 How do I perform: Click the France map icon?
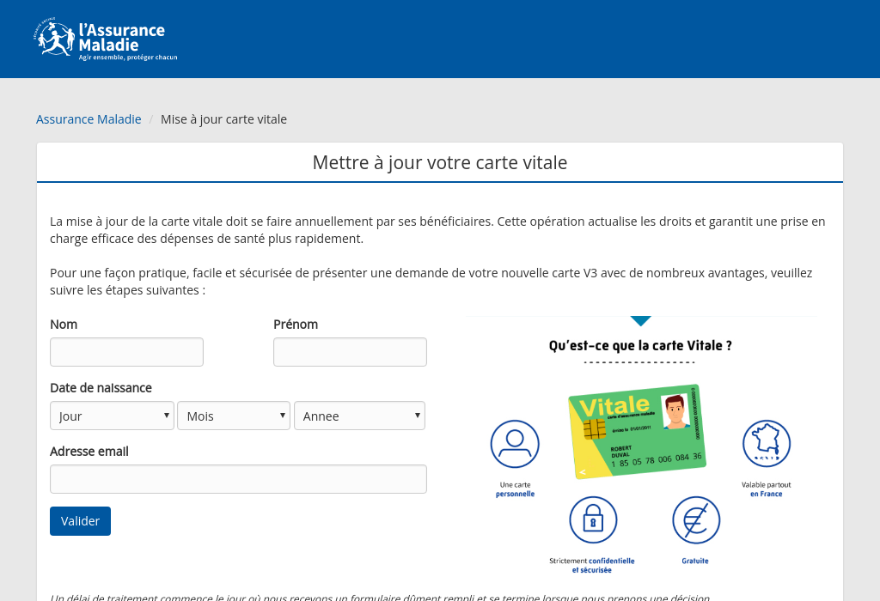(766, 444)
